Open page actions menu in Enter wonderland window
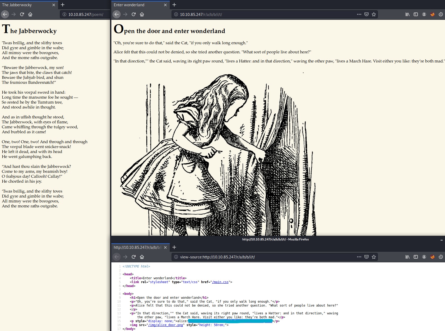This screenshot has height=331, width=445. coord(359,14)
